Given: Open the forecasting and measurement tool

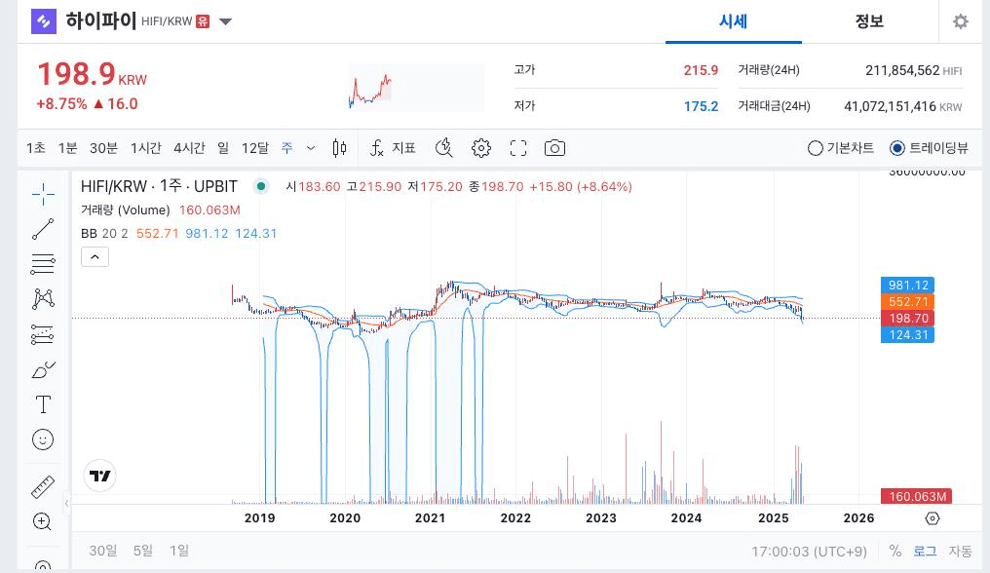Looking at the screenshot, I should coord(43,334).
